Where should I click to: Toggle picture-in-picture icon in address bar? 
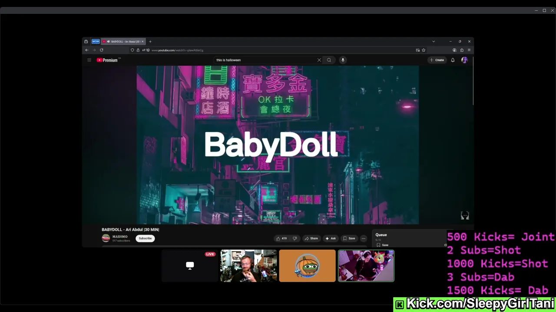(x=418, y=50)
